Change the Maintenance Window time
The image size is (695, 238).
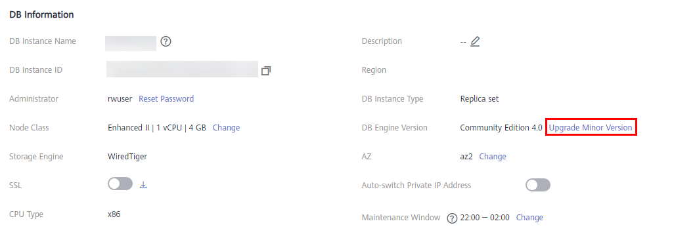529,217
